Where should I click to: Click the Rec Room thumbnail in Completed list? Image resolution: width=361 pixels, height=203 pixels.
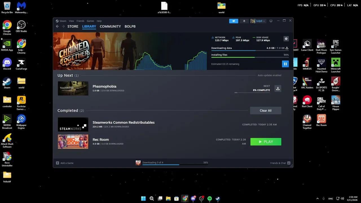pos(73,142)
